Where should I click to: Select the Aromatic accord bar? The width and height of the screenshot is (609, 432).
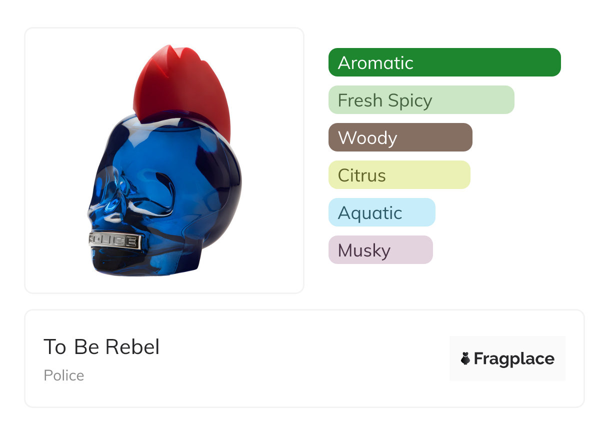tap(444, 62)
